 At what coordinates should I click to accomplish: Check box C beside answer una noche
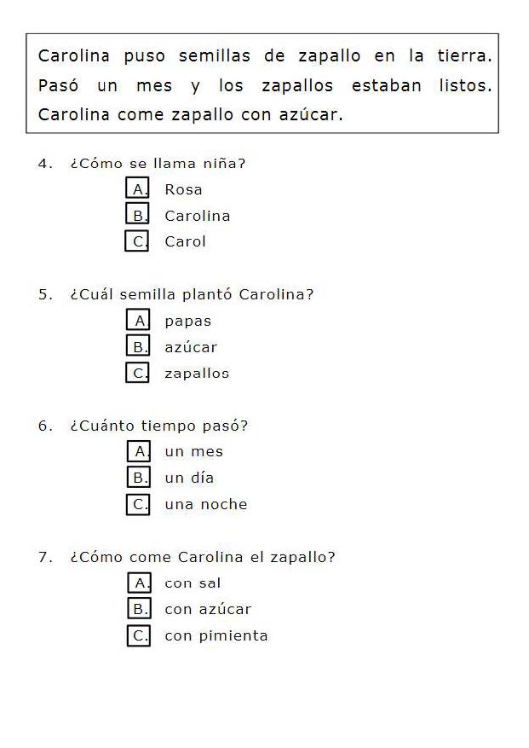click(x=138, y=504)
